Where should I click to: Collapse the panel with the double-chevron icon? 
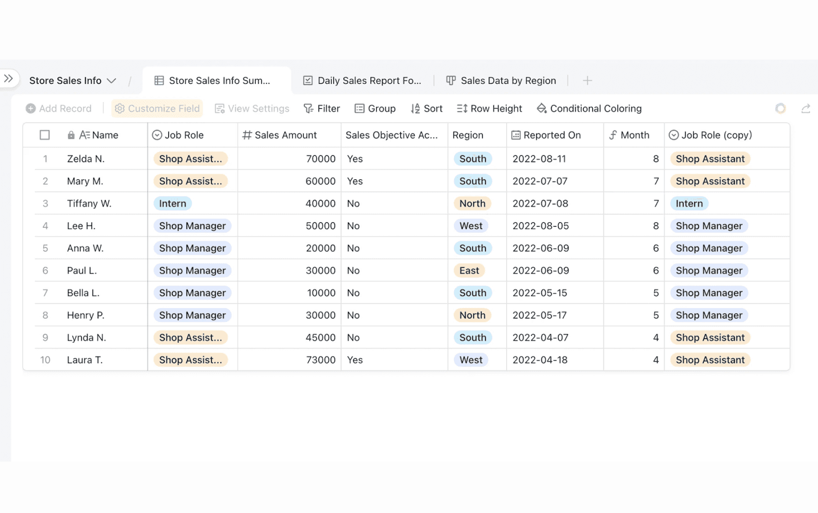click(8, 78)
